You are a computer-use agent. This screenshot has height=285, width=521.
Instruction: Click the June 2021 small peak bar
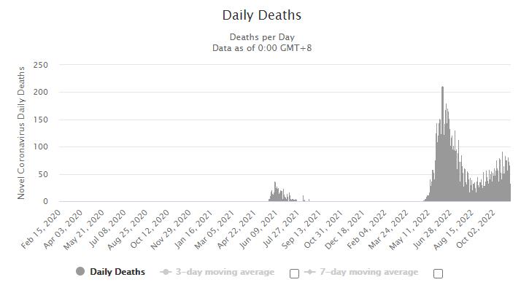click(275, 192)
